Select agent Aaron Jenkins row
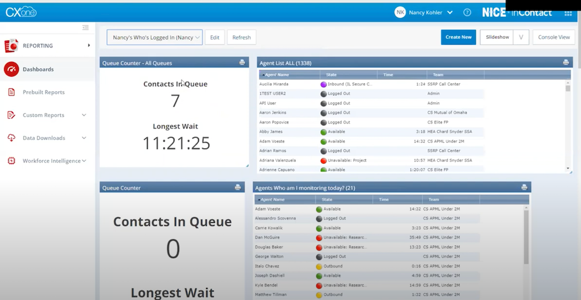This screenshot has height=300, width=581. coord(371,113)
